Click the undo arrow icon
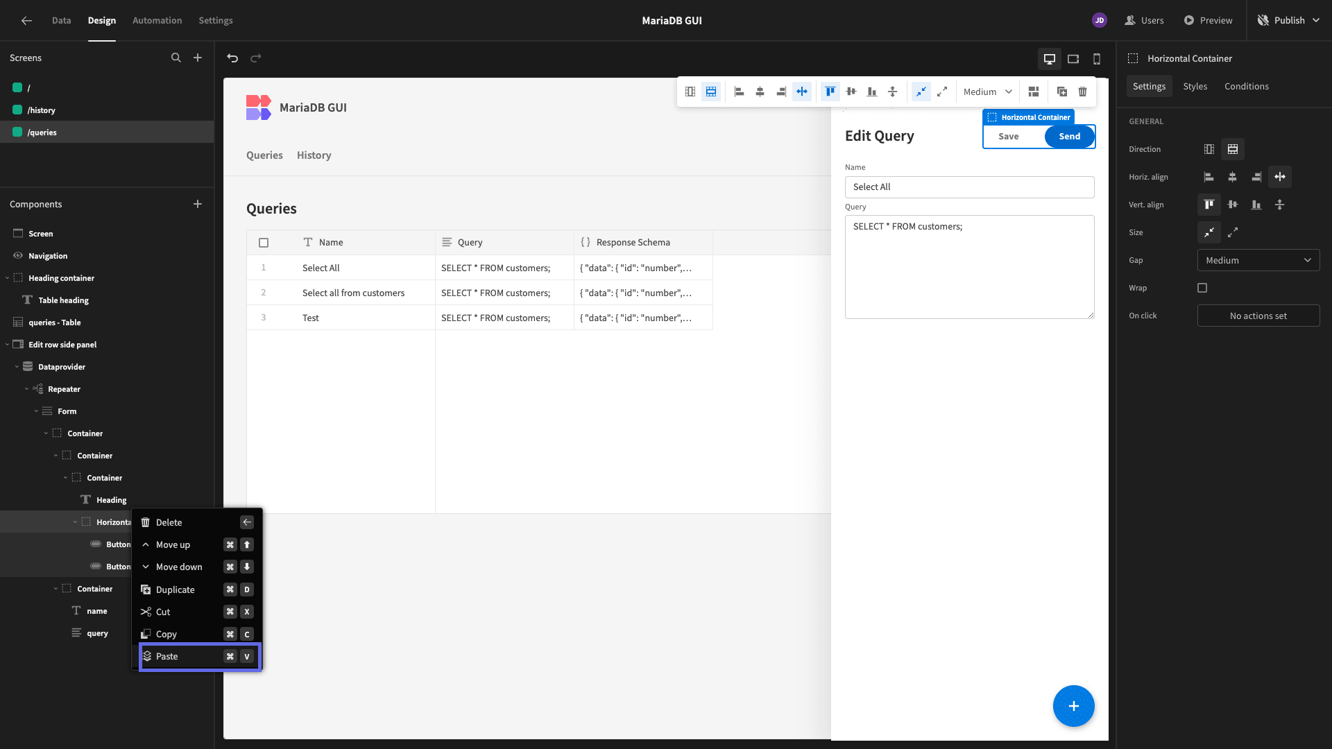This screenshot has width=1332, height=749. point(232,58)
